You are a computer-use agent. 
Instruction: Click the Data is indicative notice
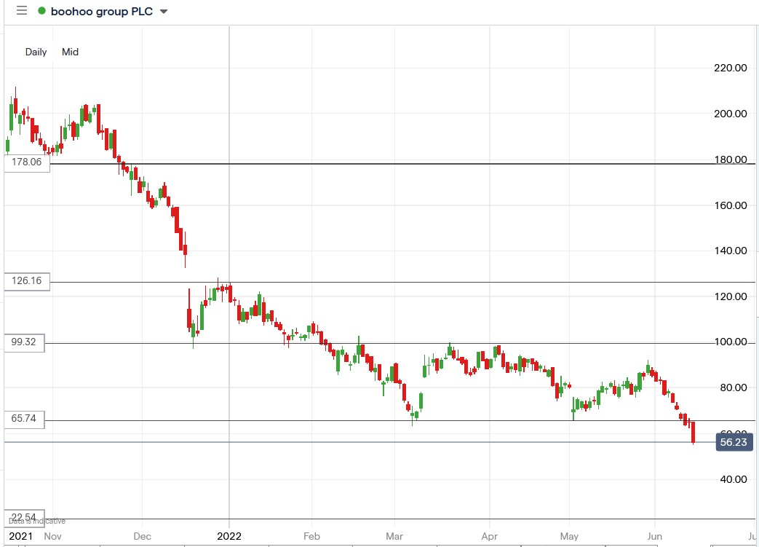coord(35,521)
